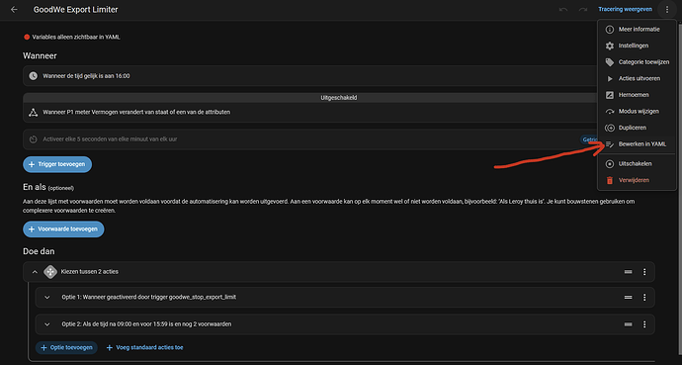This screenshot has height=365, width=682.
Task: Choose Acties uitvoeren in the menu
Action: coord(637,79)
